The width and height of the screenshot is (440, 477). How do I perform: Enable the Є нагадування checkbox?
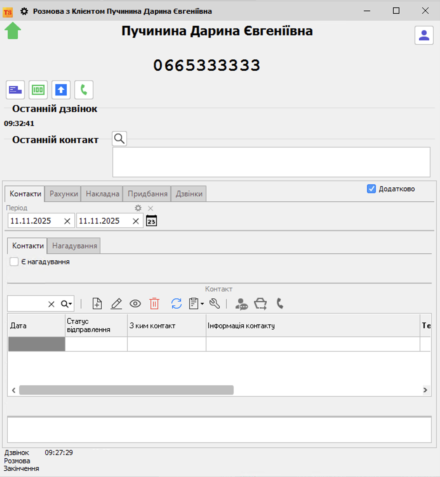point(14,262)
